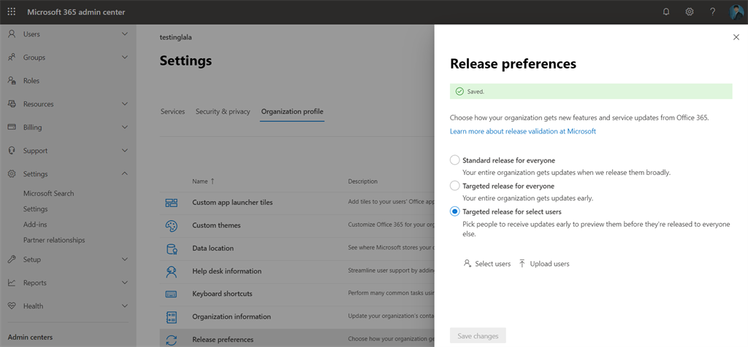
Task: Click the Custom themes palette icon
Action: pos(172,225)
